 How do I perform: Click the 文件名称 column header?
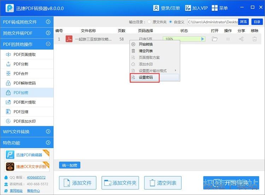click(x=88, y=31)
